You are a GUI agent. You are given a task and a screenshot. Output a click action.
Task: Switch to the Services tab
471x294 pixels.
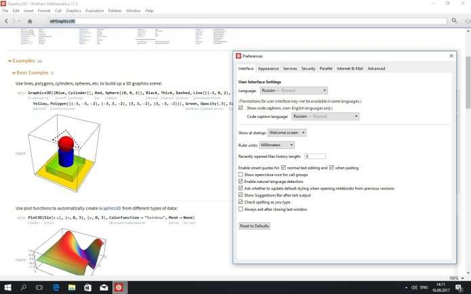point(290,68)
